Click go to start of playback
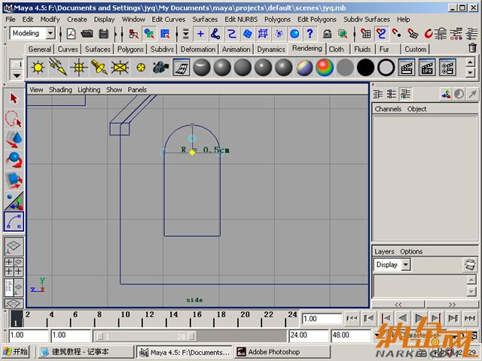Image resolution: width=482 pixels, height=361 pixels. click(x=352, y=318)
